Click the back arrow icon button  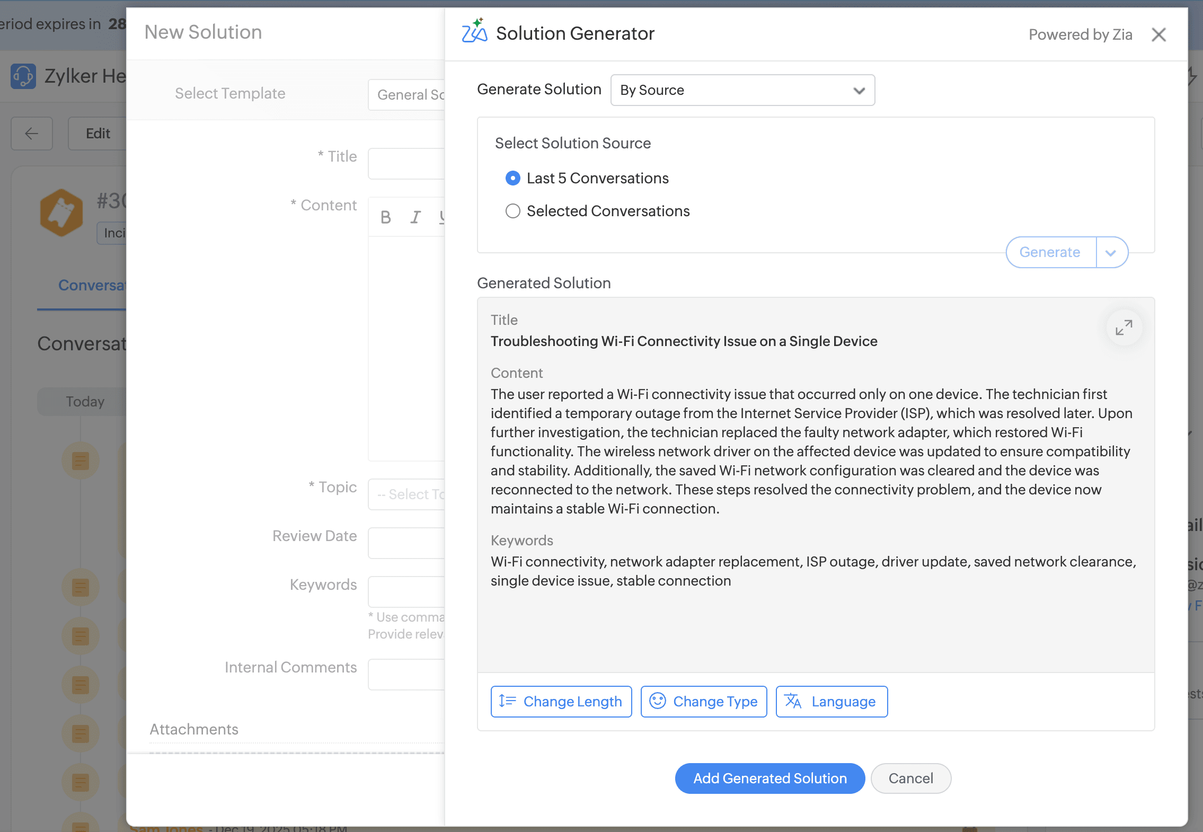[32, 134]
